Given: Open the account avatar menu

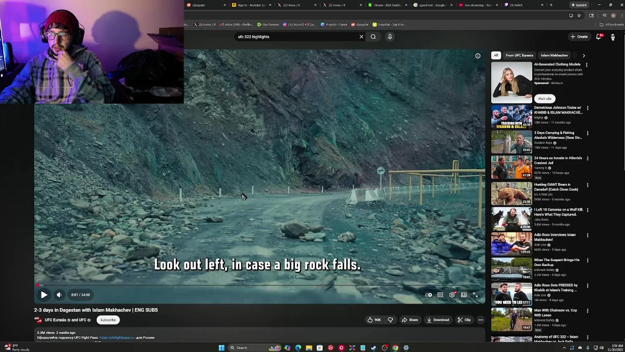Looking at the screenshot, I should pos(613,37).
